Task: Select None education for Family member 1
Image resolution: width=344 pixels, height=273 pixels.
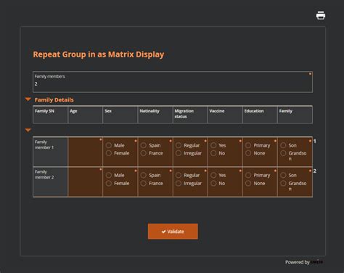Action: (248, 153)
